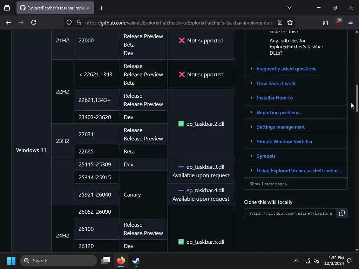Close the ExplorerPatcher's taskbar tab
The image size is (359, 269).
coord(88,8)
